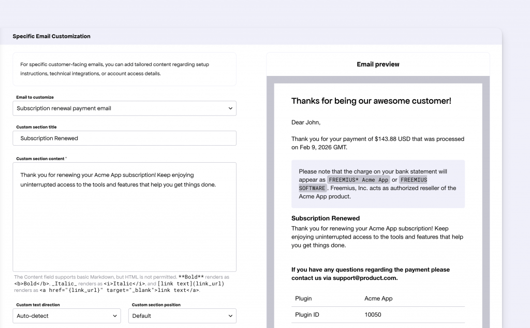Click the 'FREEMIUS SOFTWARE' code label
530x328 pixels.
click(363, 184)
